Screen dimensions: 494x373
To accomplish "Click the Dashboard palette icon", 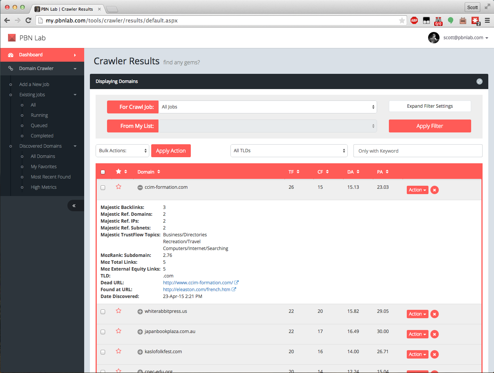I will click(11, 55).
